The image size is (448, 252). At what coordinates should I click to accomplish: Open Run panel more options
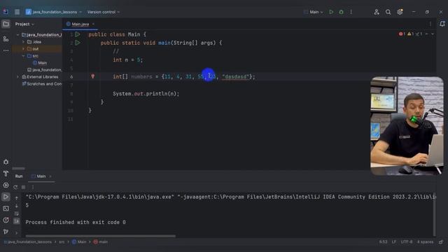click(x=33, y=187)
